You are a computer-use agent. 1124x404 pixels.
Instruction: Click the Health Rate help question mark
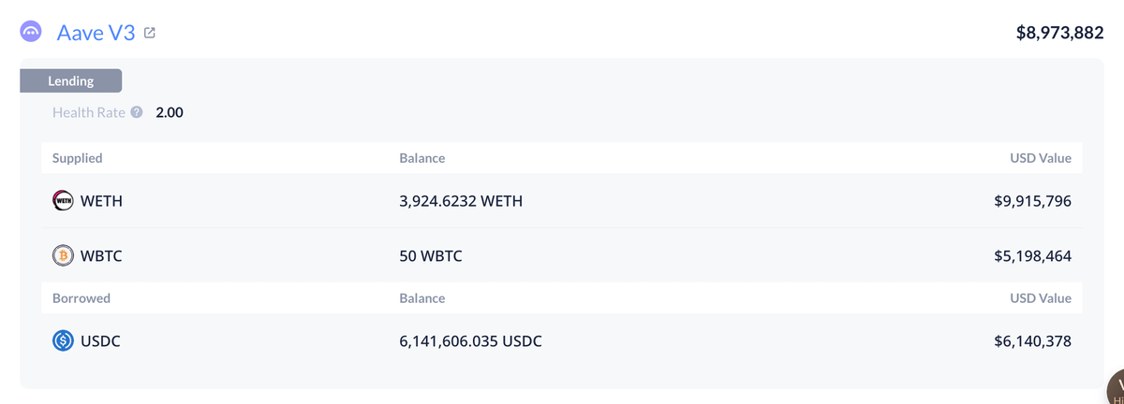[x=137, y=112]
